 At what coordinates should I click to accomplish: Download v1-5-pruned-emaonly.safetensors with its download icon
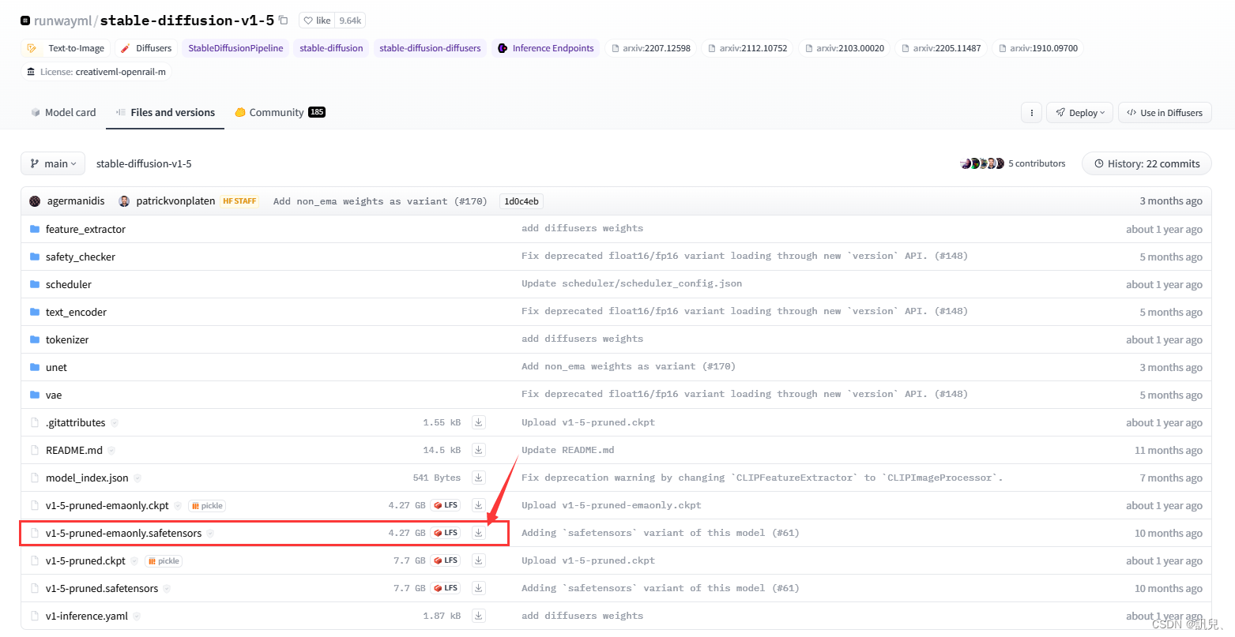pyautogui.click(x=478, y=533)
